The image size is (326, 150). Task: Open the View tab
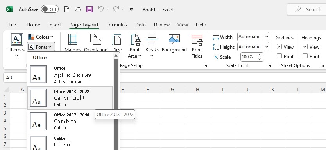coord(183,25)
